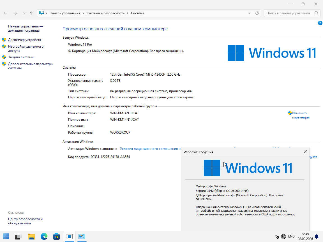Expand chevron after 'Система и безопасность'
The height and width of the screenshot is (242, 323).
[x=128, y=13]
